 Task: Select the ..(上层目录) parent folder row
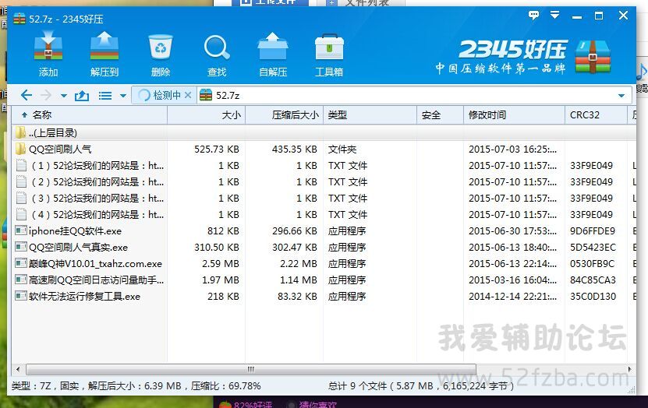(x=324, y=133)
